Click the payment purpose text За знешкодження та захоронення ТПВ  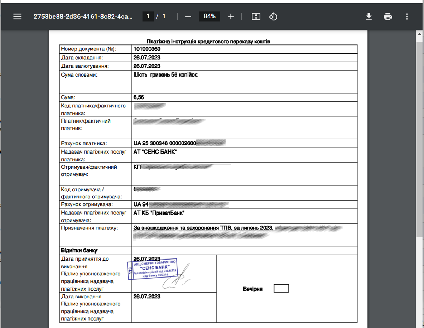[x=182, y=228]
